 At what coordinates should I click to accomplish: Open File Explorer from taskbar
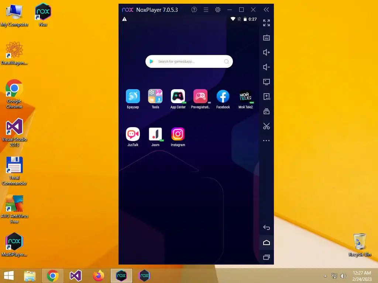[30, 276]
